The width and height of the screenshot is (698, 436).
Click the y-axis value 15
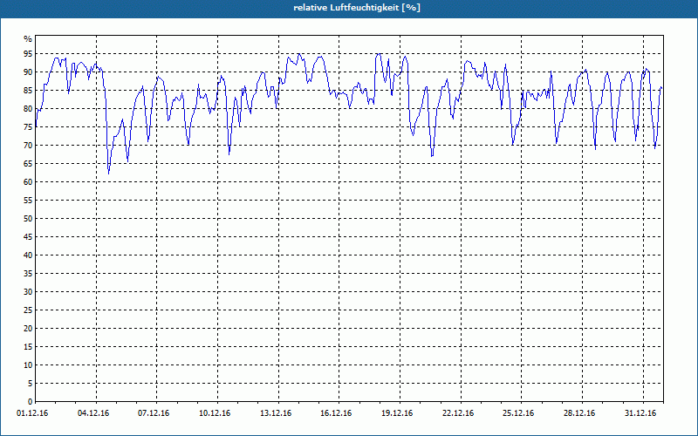(28, 347)
